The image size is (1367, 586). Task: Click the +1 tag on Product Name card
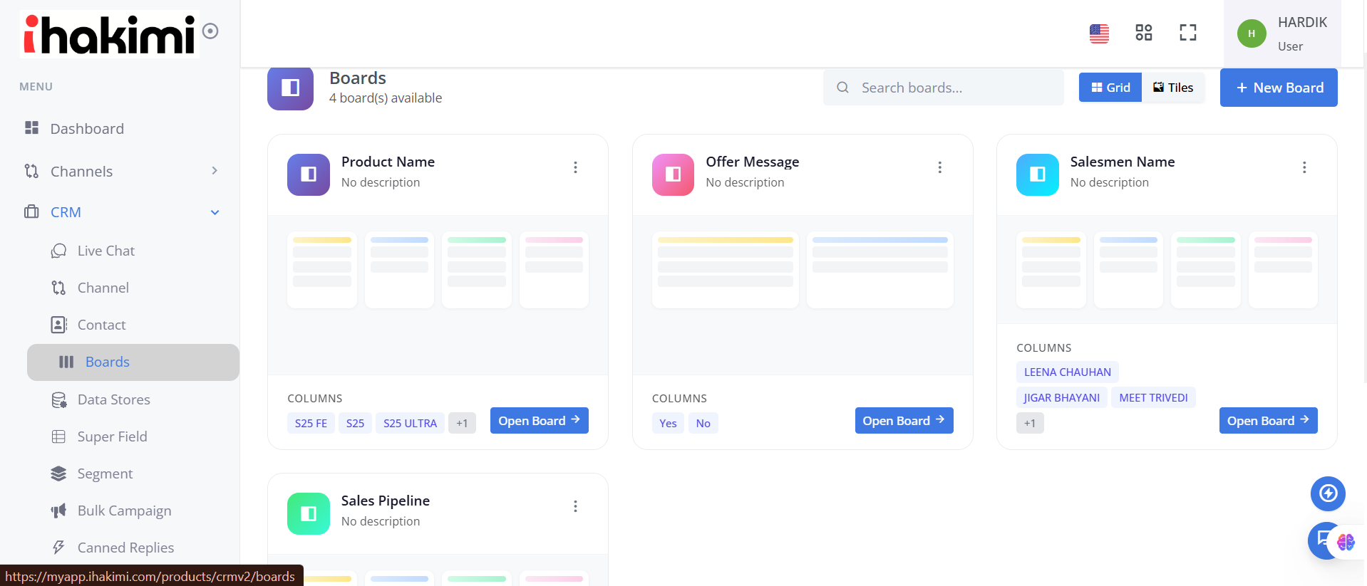coord(462,423)
